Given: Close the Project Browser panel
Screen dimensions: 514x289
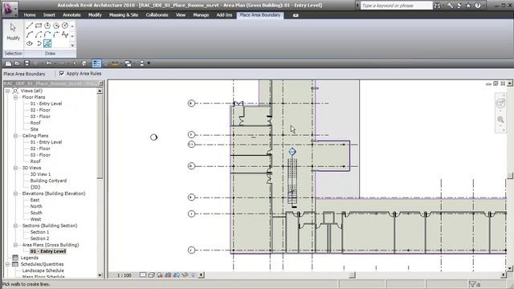Looking at the screenshot, I should click(100, 83).
